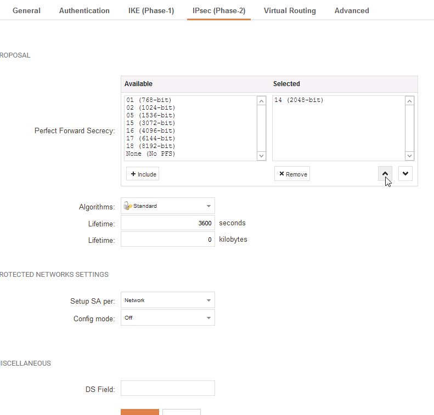Select 14 (2048-bit) in Selected list
Viewport: 434px width, 415px height.
pyautogui.click(x=299, y=100)
